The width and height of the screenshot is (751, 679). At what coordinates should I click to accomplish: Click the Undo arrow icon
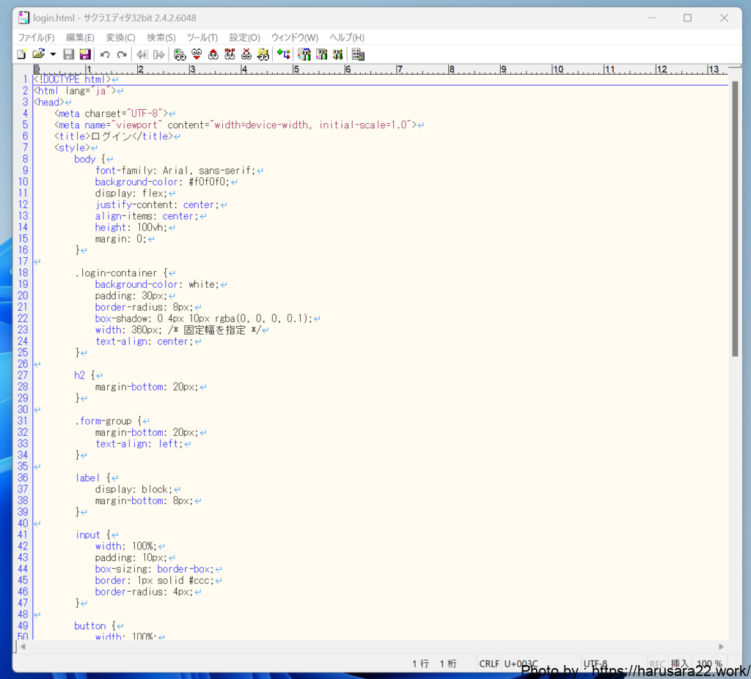(x=105, y=54)
